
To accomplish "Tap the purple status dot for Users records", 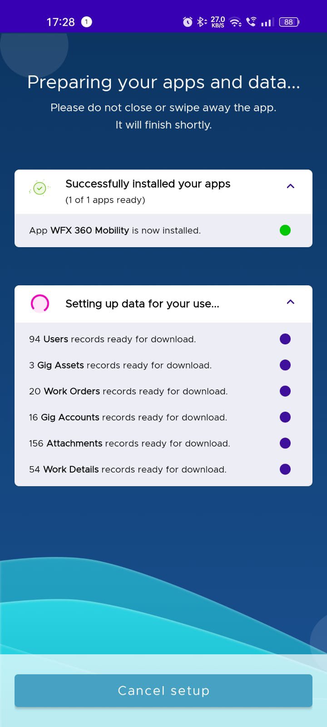I will tap(285, 339).
